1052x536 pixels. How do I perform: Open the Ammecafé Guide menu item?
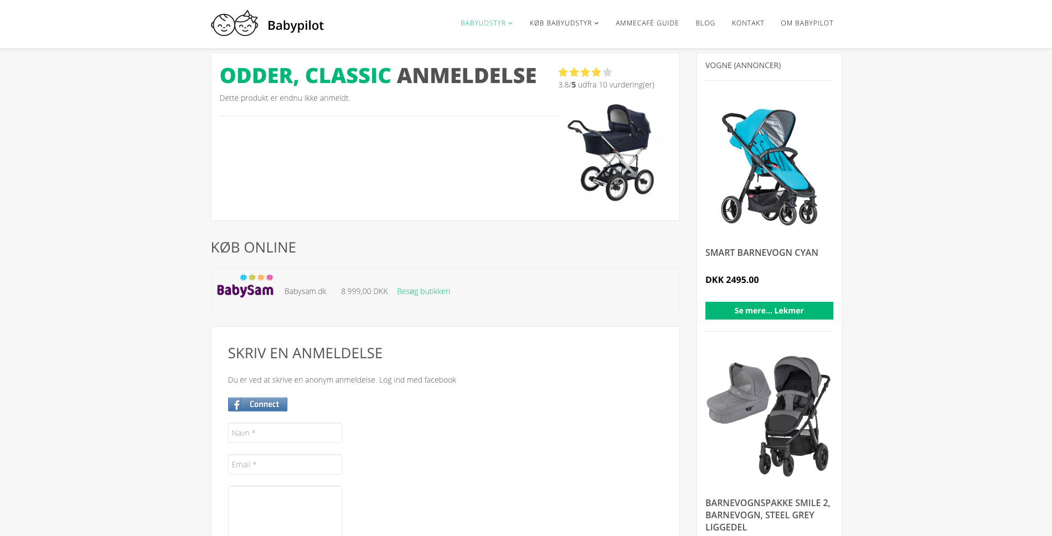click(x=647, y=23)
